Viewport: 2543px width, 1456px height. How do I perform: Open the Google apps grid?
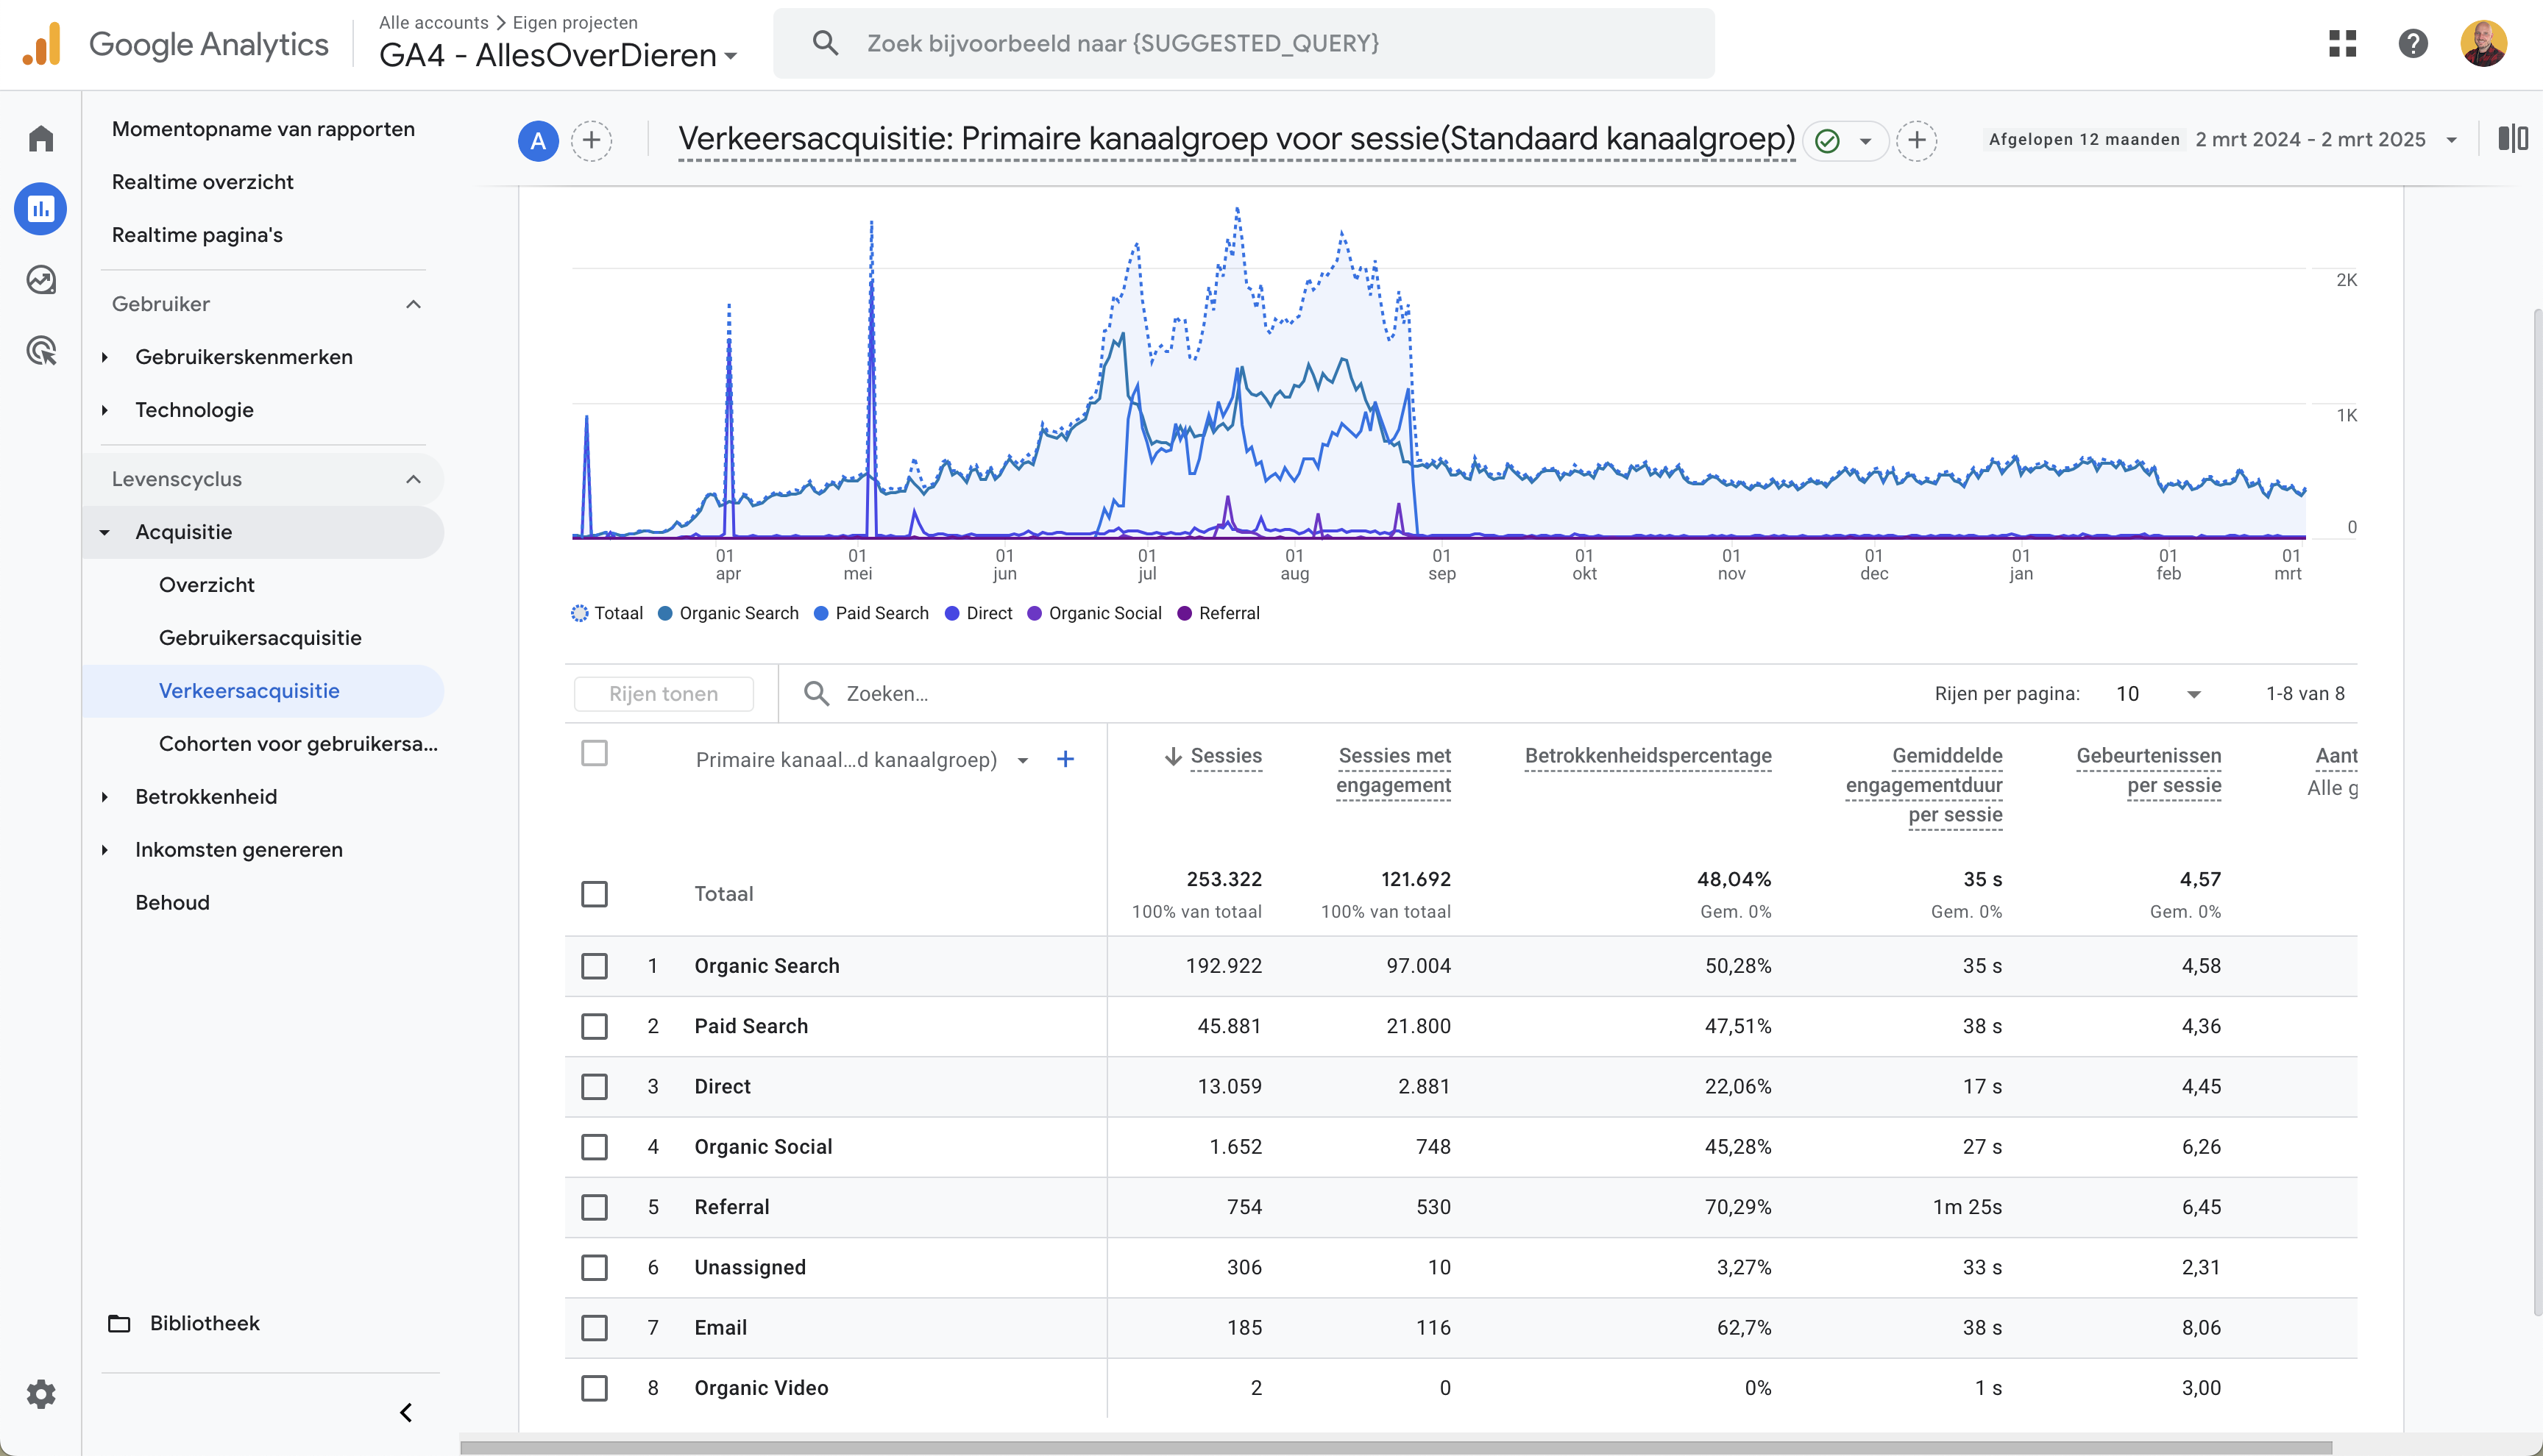click(x=2342, y=43)
